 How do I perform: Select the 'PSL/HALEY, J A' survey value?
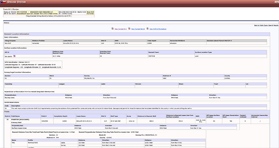coord(89,78)
